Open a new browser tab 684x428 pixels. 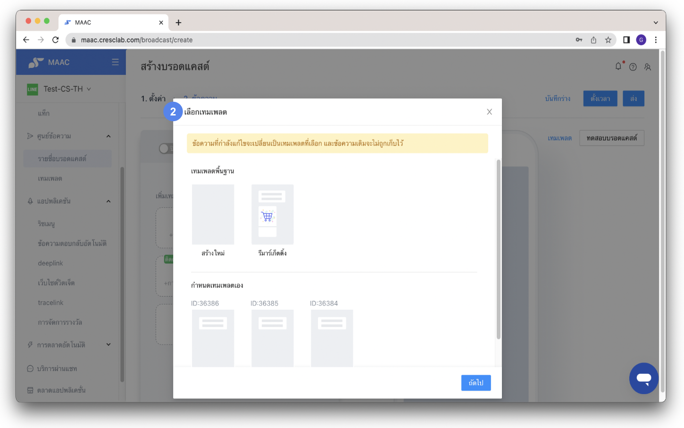pyautogui.click(x=178, y=23)
